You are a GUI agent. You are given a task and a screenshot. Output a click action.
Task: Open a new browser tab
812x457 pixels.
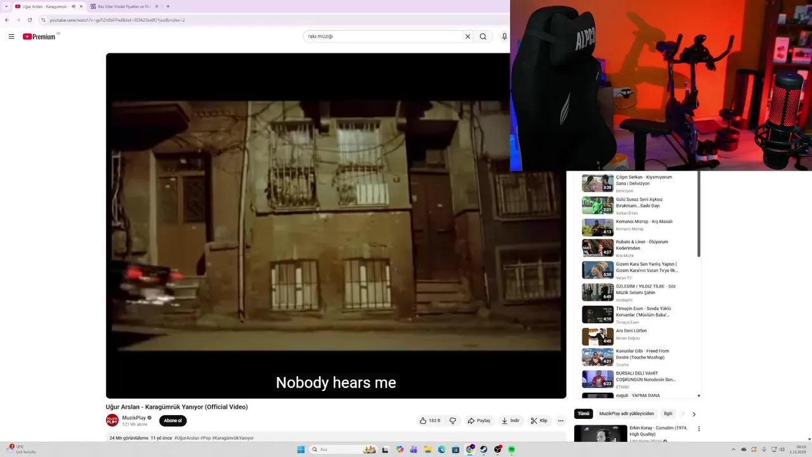coord(167,6)
